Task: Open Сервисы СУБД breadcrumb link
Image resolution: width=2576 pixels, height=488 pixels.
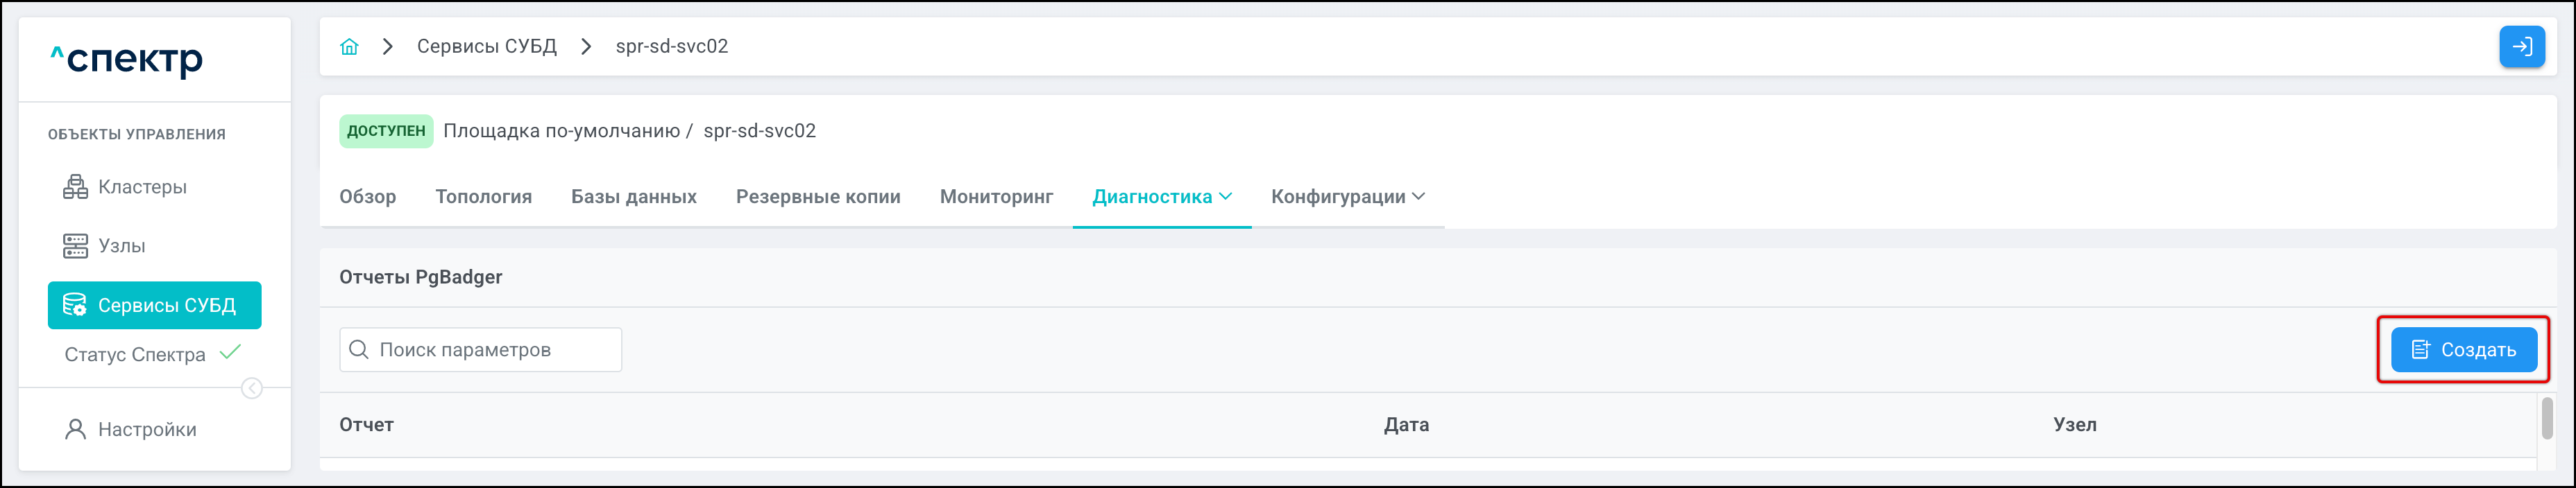Action: (486, 47)
